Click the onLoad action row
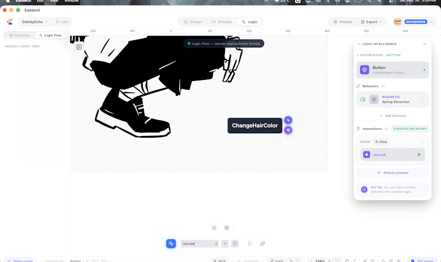This screenshot has height=262, width=441. 392,155
